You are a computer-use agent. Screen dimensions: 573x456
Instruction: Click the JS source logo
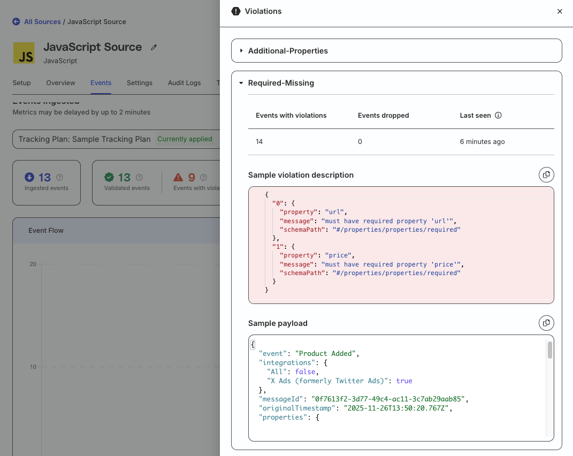[24, 53]
